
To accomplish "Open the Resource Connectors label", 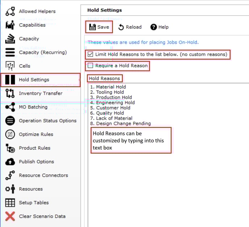I will click(43, 175).
